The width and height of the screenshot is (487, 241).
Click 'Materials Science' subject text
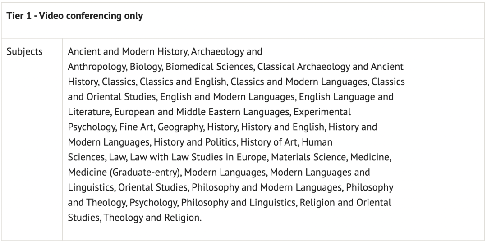[x=309, y=157]
